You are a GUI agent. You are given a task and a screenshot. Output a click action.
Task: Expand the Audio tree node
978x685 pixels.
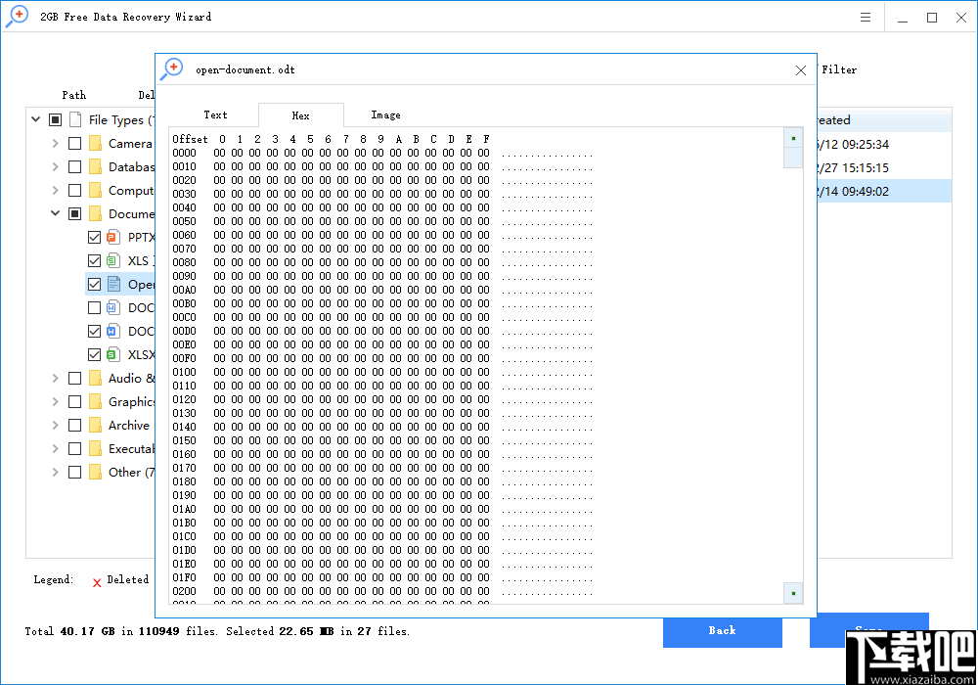(x=56, y=378)
